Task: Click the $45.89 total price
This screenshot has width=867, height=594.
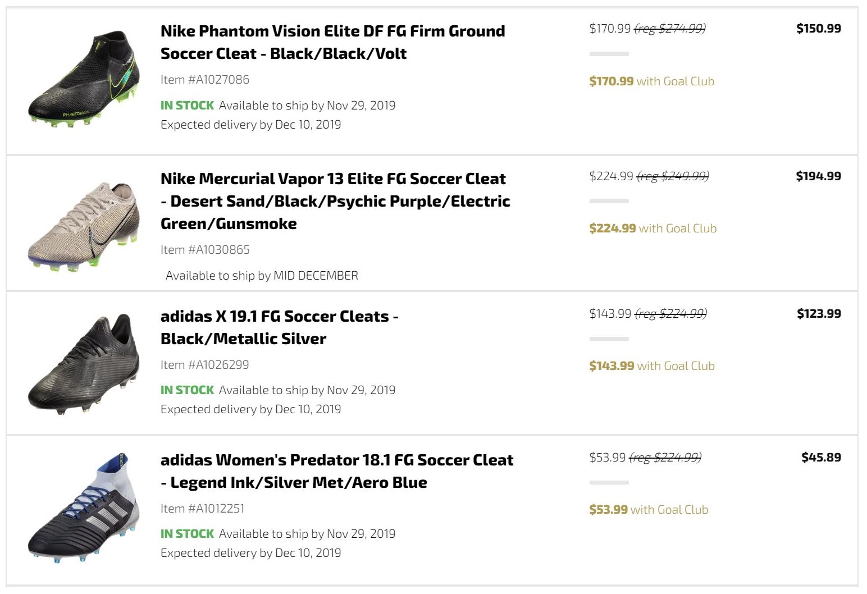Action: (x=821, y=458)
